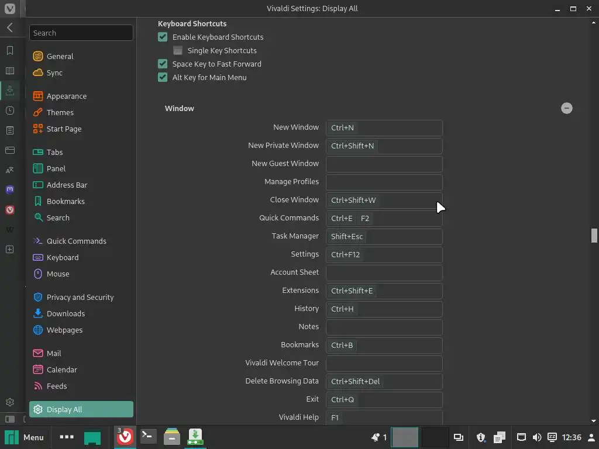
Task: Open the Vivaldi red web panel icon
Action: (x=10, y=210)
